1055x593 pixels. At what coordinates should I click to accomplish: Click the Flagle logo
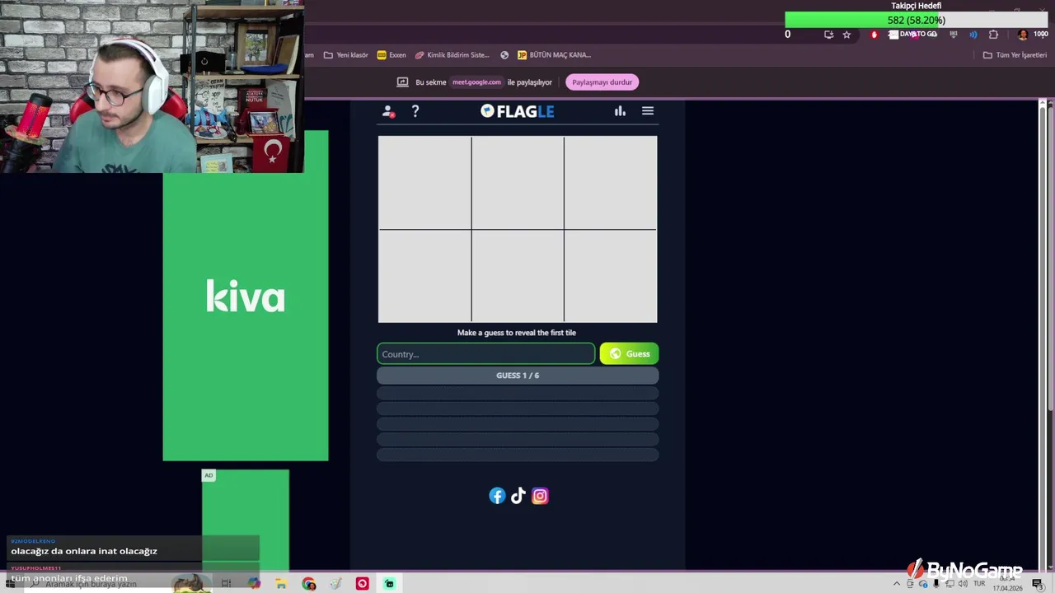[x=518, y=111]
